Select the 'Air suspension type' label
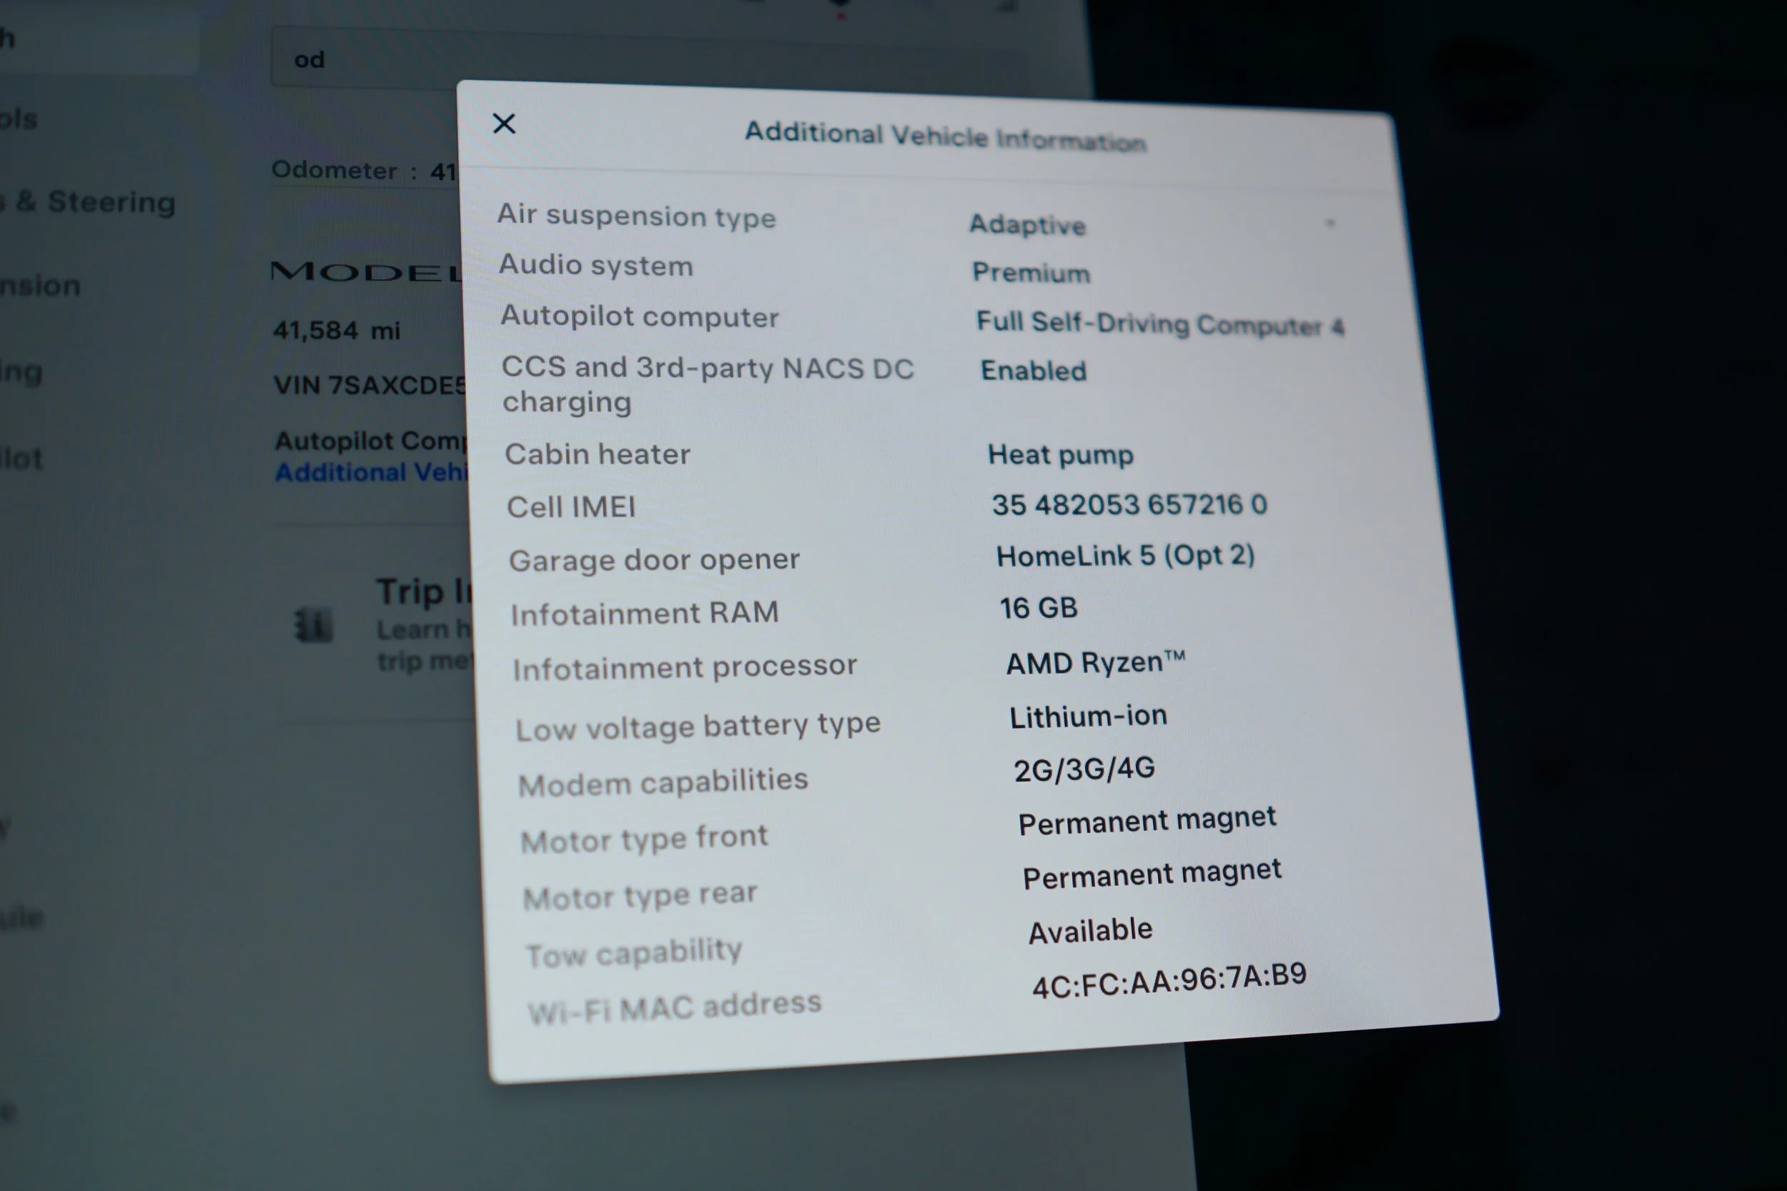 point(637,216)
